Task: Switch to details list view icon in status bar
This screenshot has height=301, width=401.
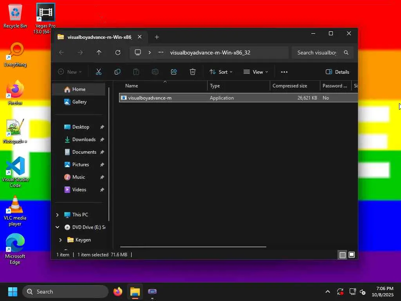Action: (342, 255)
